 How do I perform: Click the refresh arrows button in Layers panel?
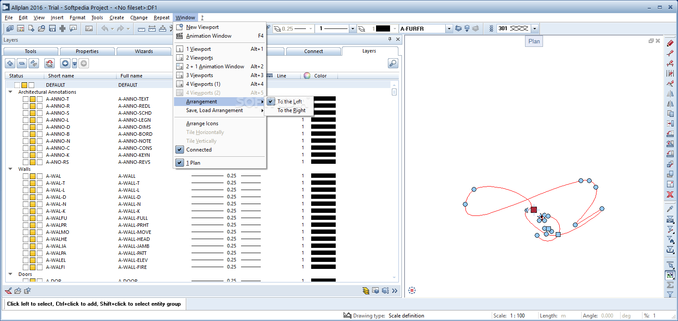[x=34, y=63]
